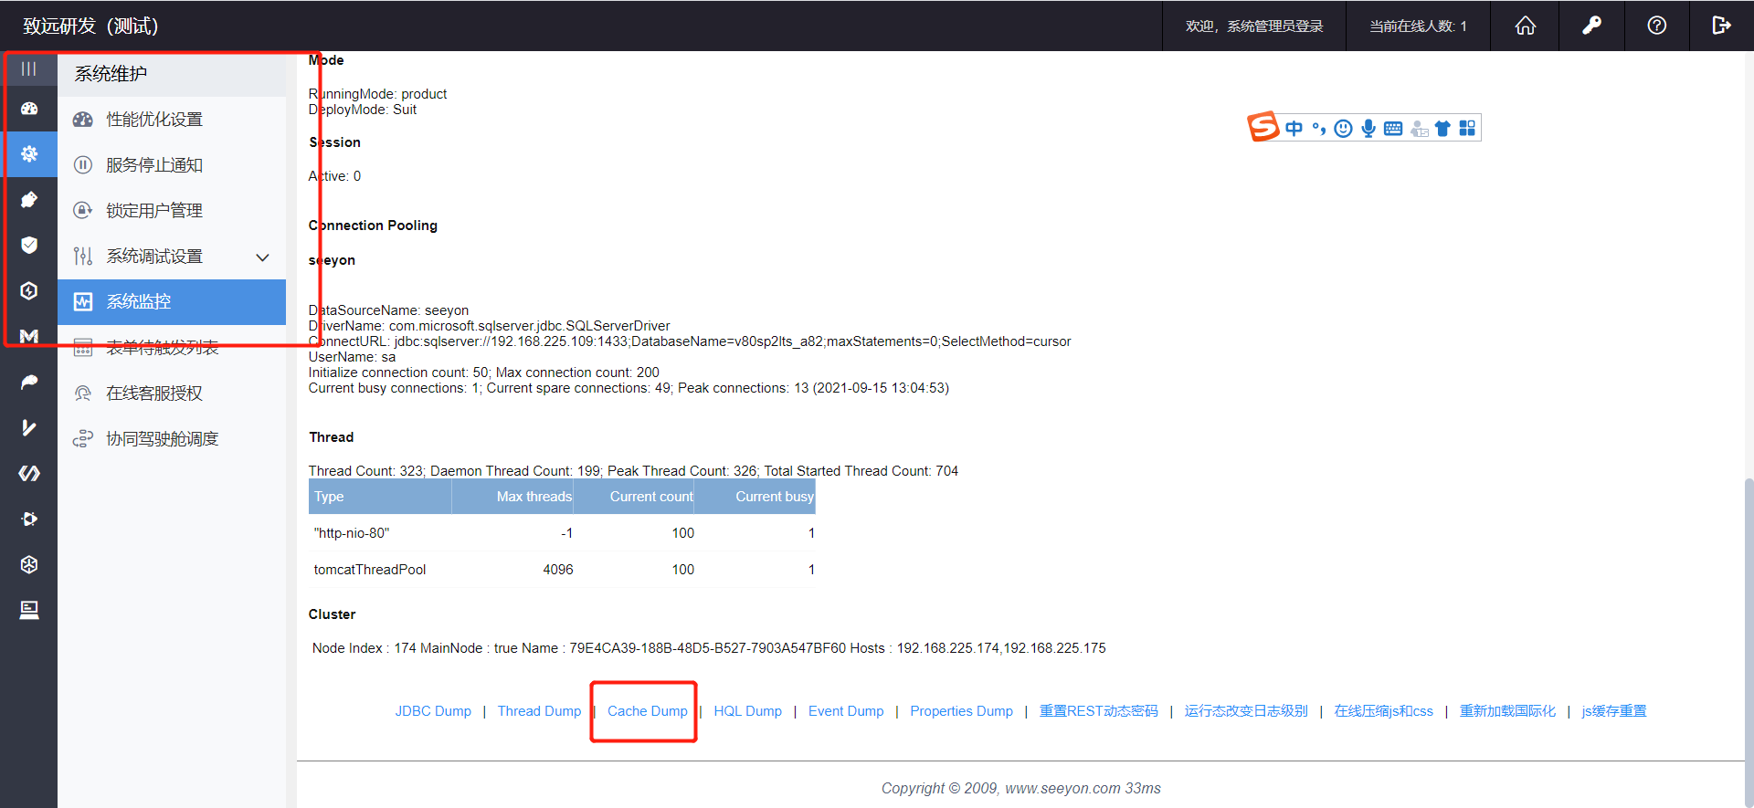Click the 系统维护 sidebar header

tap(172, 74)
